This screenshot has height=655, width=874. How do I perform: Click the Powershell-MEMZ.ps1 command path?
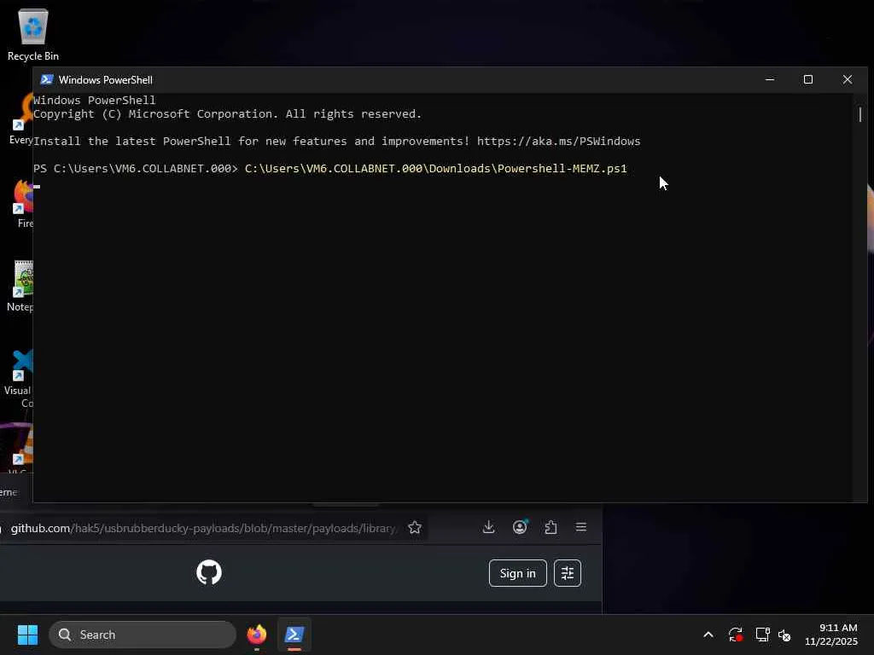(436, 168)
